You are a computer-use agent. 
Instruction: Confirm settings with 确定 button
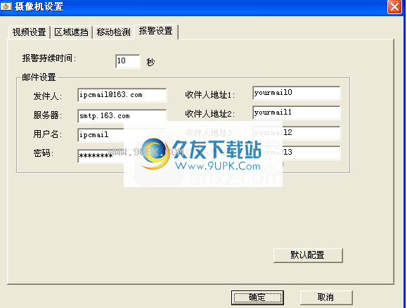257,297
